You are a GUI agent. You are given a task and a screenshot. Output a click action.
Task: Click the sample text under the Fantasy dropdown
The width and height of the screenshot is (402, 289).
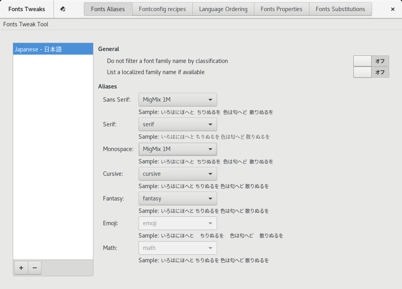click(x=204, y=211)
